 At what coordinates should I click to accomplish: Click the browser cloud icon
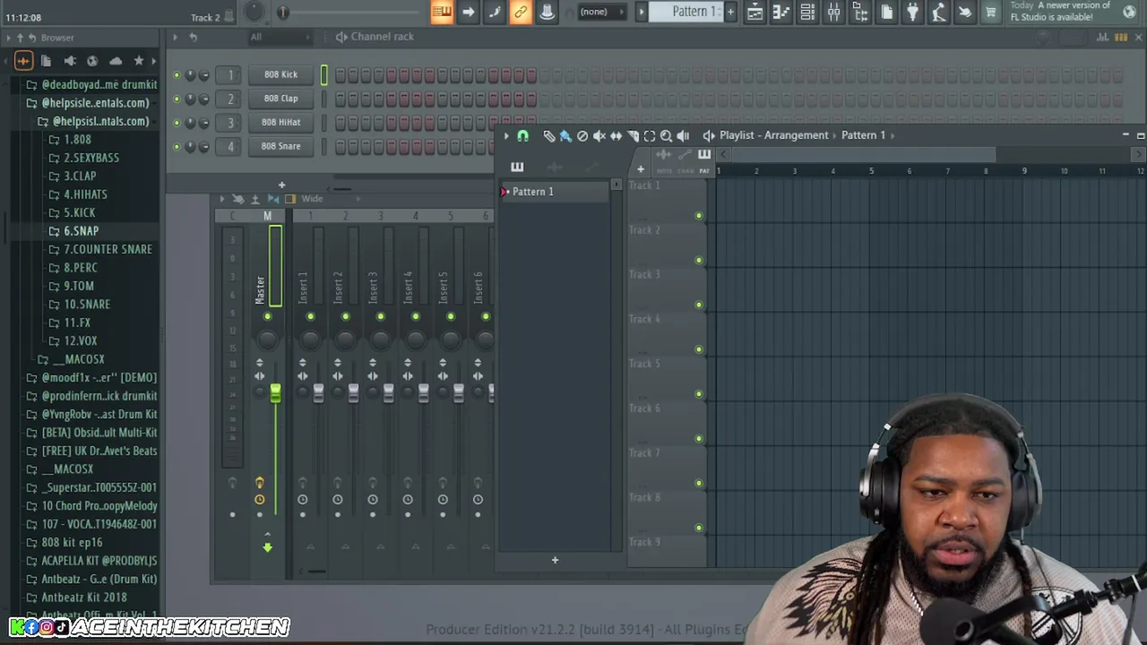(116, 60)
